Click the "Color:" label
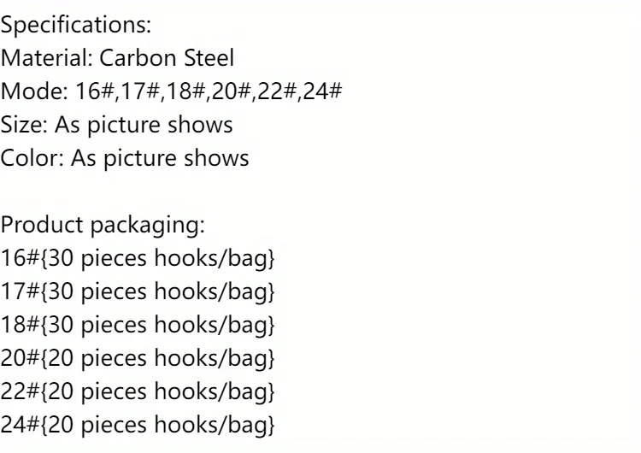641x453 pixels. tap(32, 158)
